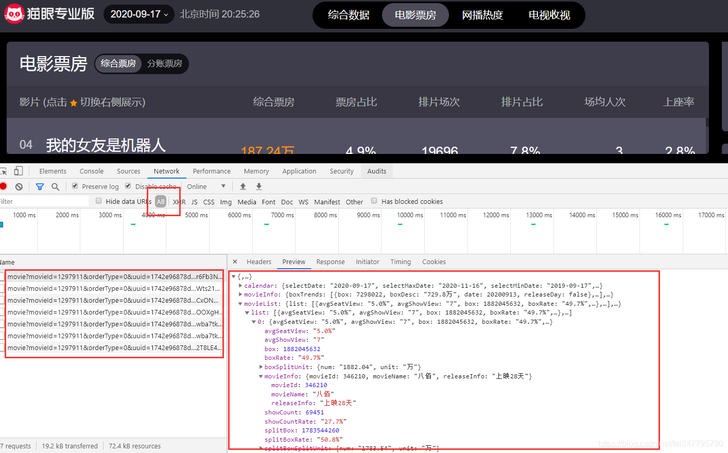The width and height of the screenshot is (728, 453).
Task: Export HAR file using the download arrow icon
Action: pos(258,186)
